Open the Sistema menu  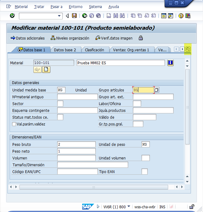pyautogui.click(x=95, y=6)
